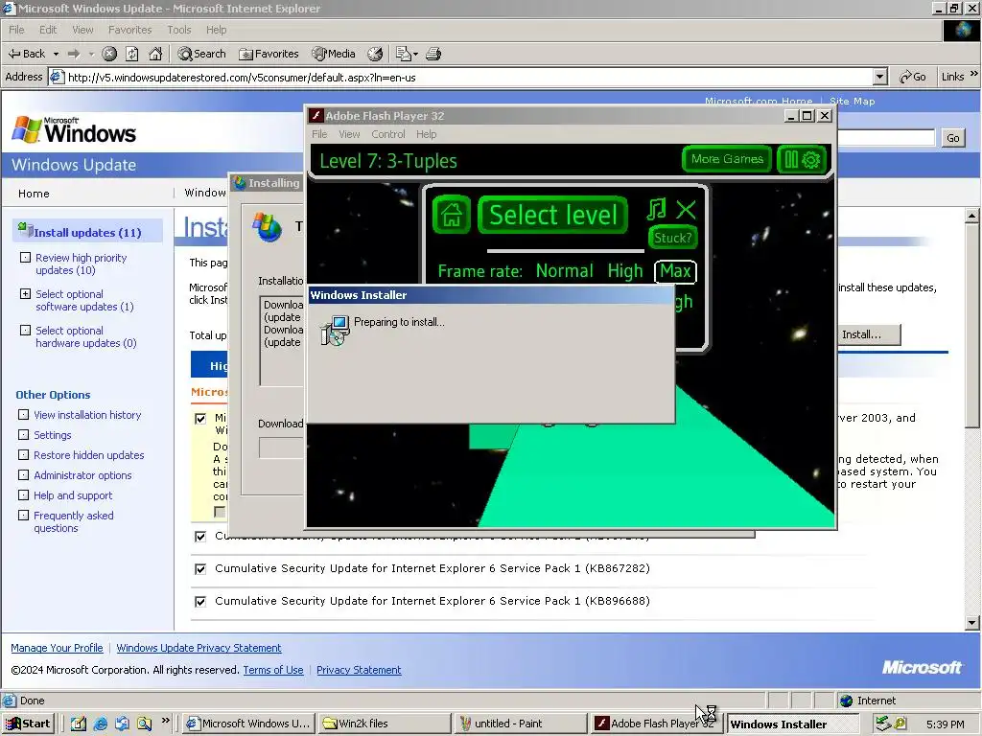Open the Edit menu in Internet Explorer

tap(48, 30)
